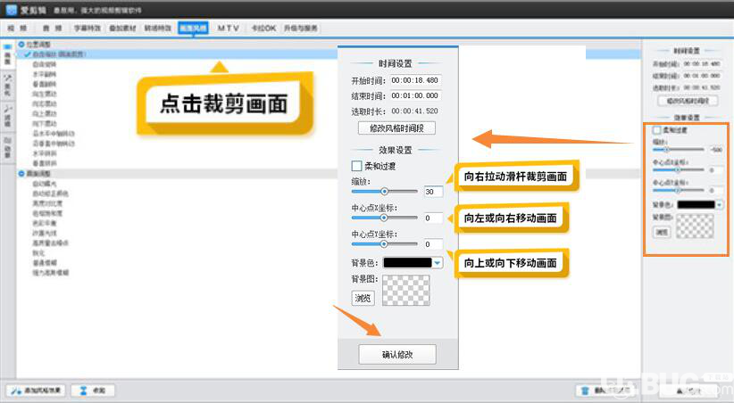Click 修改风格时间段 in enlarged panel

396,128
